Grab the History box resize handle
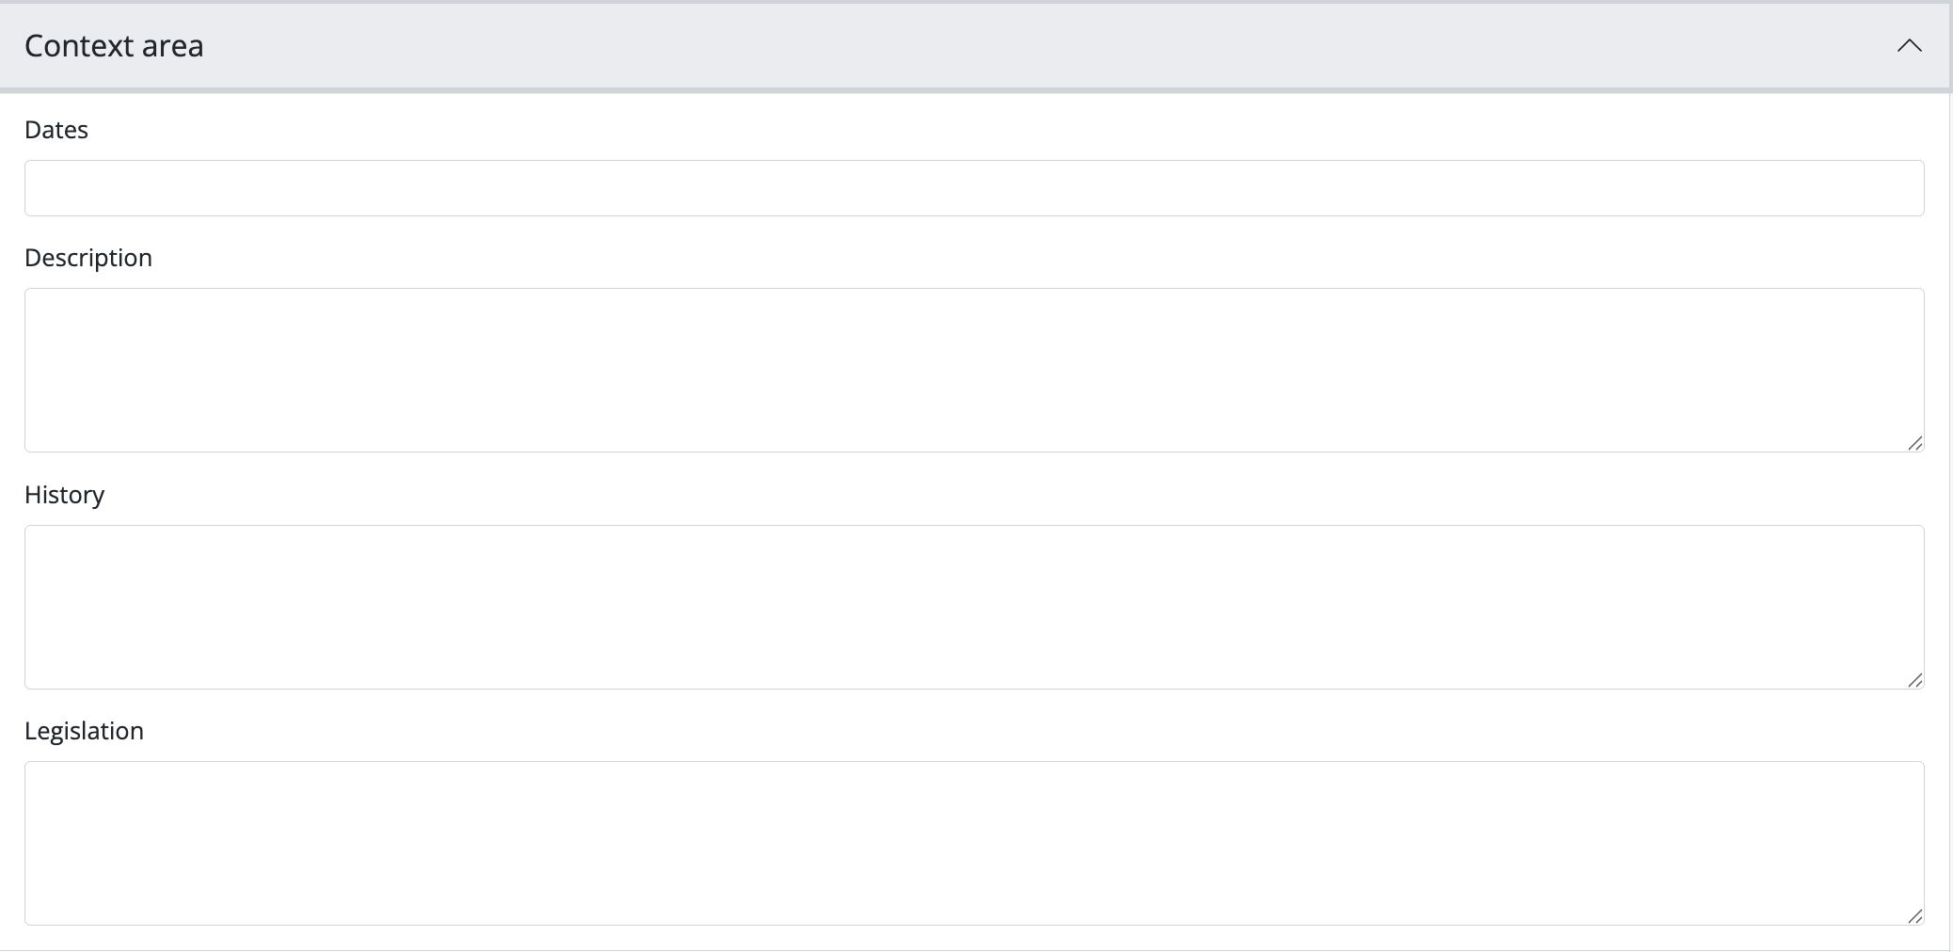The image size is (1953, 952). 1914,680
